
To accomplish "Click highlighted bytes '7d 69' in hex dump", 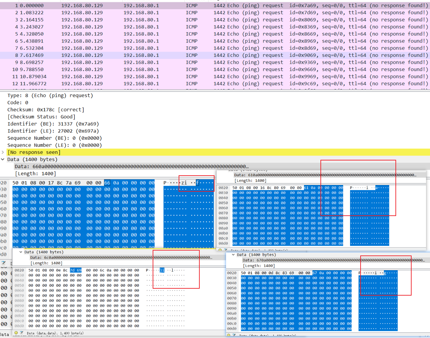I will 76,270.
